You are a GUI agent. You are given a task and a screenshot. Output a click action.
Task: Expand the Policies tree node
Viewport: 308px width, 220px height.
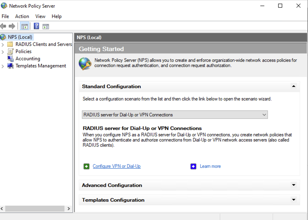(x=3, y=51)
